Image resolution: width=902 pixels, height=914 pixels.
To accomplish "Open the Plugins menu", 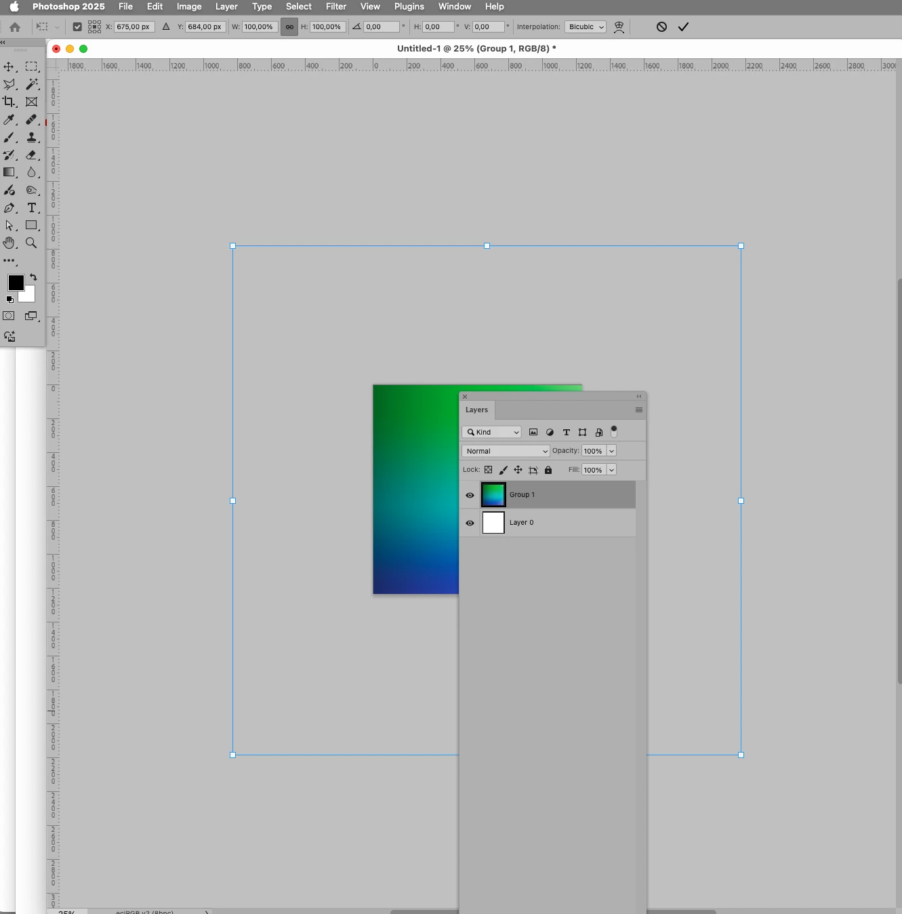I will (x=409, y=7).
